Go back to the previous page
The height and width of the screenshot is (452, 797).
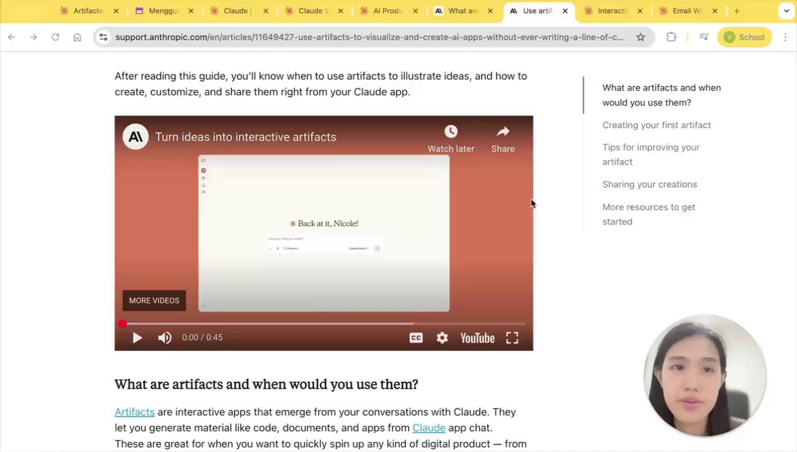(11, 37)
